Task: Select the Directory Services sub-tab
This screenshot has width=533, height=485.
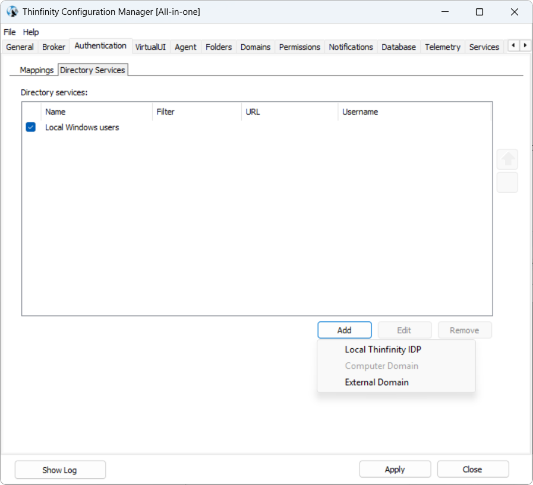Action: tap(93, 70)
